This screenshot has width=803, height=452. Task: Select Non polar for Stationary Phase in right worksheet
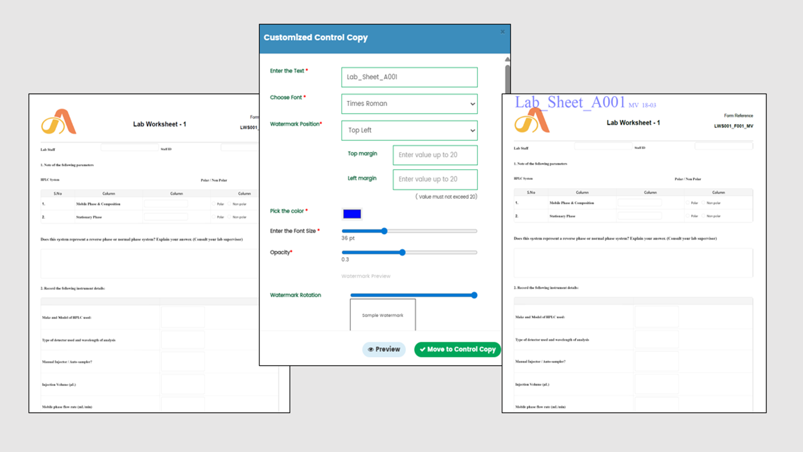tap(704, 216)
